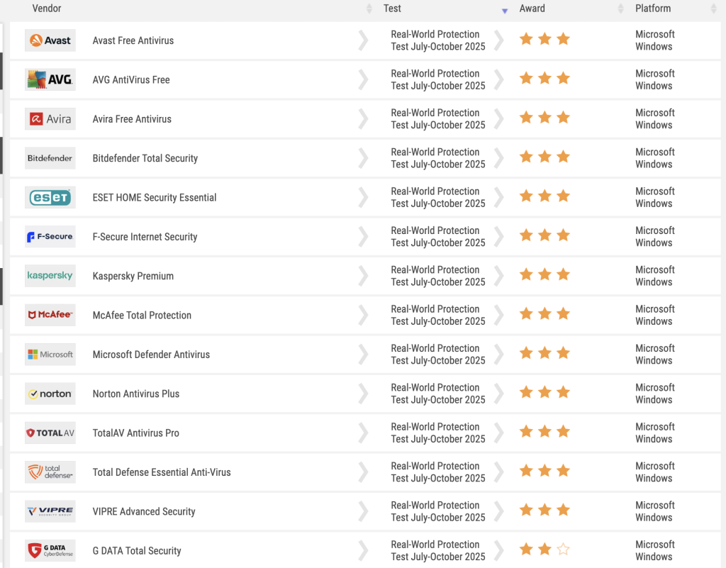Screen dimensions: 726x568
Task: Click the Avast vendor logo
Action: 50,40
